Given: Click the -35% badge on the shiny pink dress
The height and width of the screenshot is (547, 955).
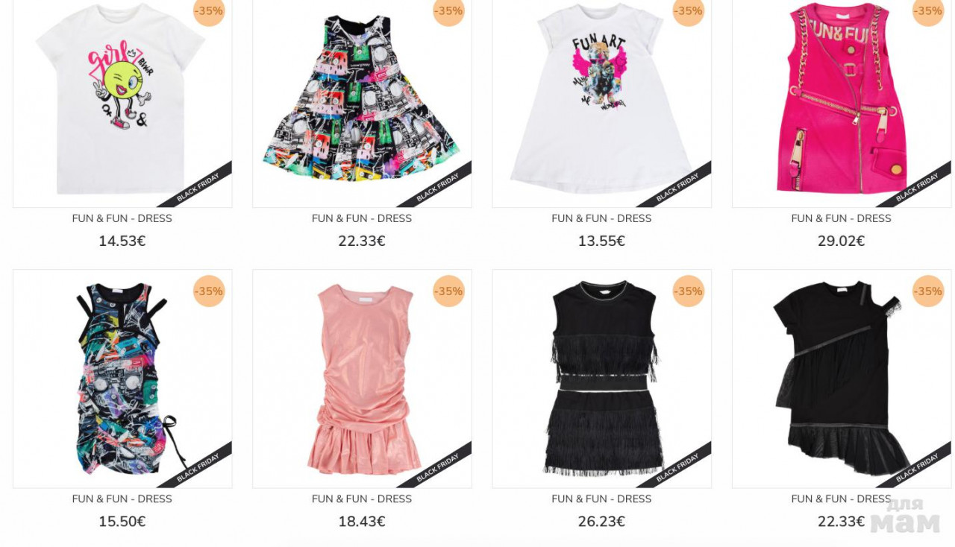Looking at the screenshot, I should click(x=448, y=291).
